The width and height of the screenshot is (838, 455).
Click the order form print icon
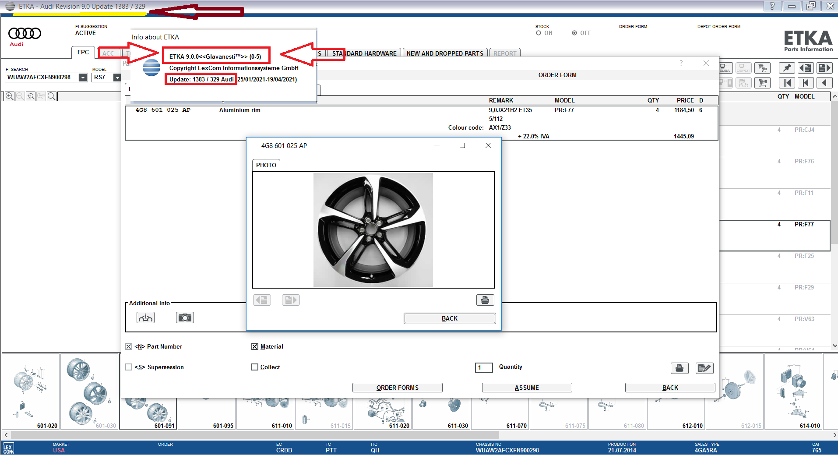pyautogui.click(x=680, y=368)
